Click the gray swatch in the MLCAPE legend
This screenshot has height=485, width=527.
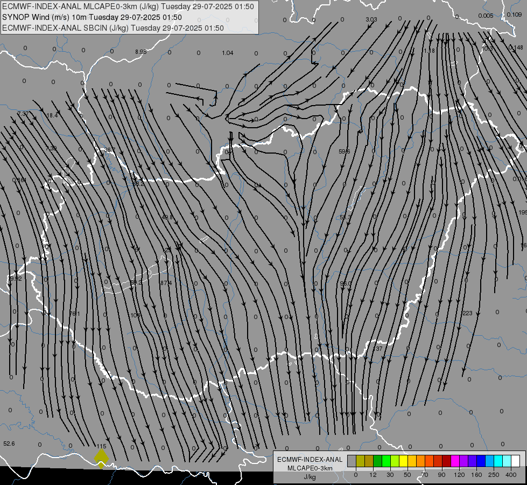(352, 461)
